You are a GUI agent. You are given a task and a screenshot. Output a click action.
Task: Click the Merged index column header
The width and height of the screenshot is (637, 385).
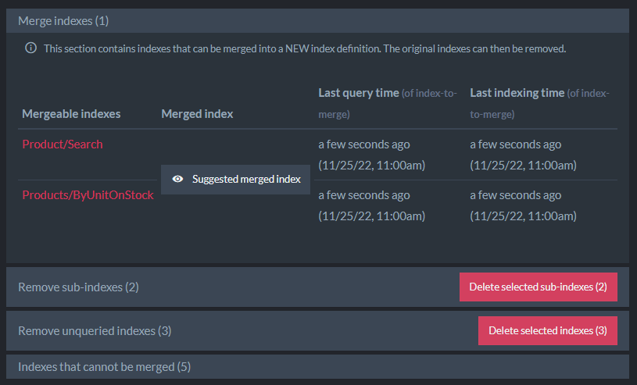tap(197, 114)
